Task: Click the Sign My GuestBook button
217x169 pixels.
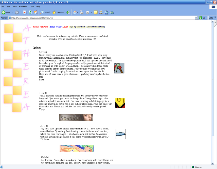Action: tap(78, 27)
